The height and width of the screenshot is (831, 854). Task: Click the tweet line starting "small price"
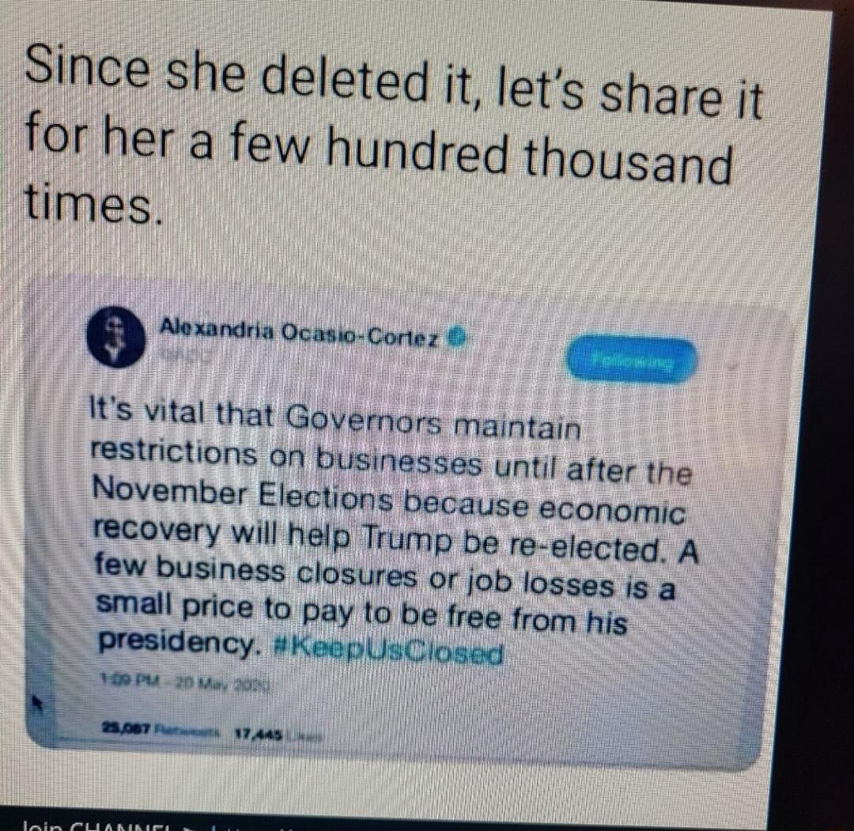[x=361, y=611]
